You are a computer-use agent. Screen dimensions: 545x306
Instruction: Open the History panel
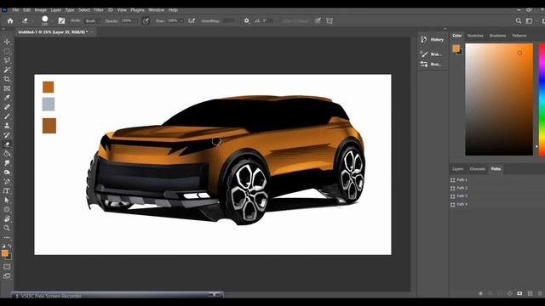click(432, 40)
